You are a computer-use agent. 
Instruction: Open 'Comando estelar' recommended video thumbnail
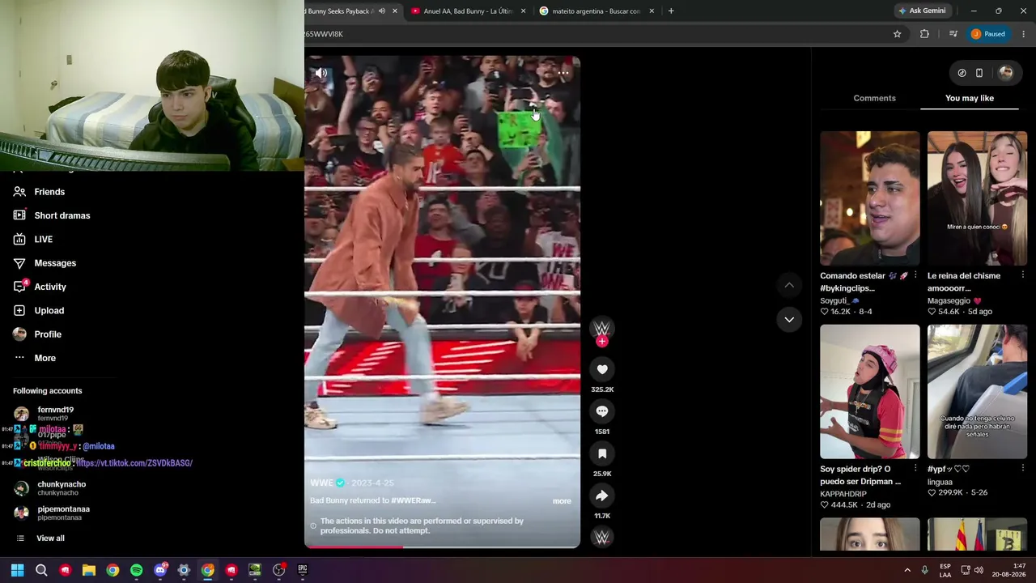tap(870, 198)
